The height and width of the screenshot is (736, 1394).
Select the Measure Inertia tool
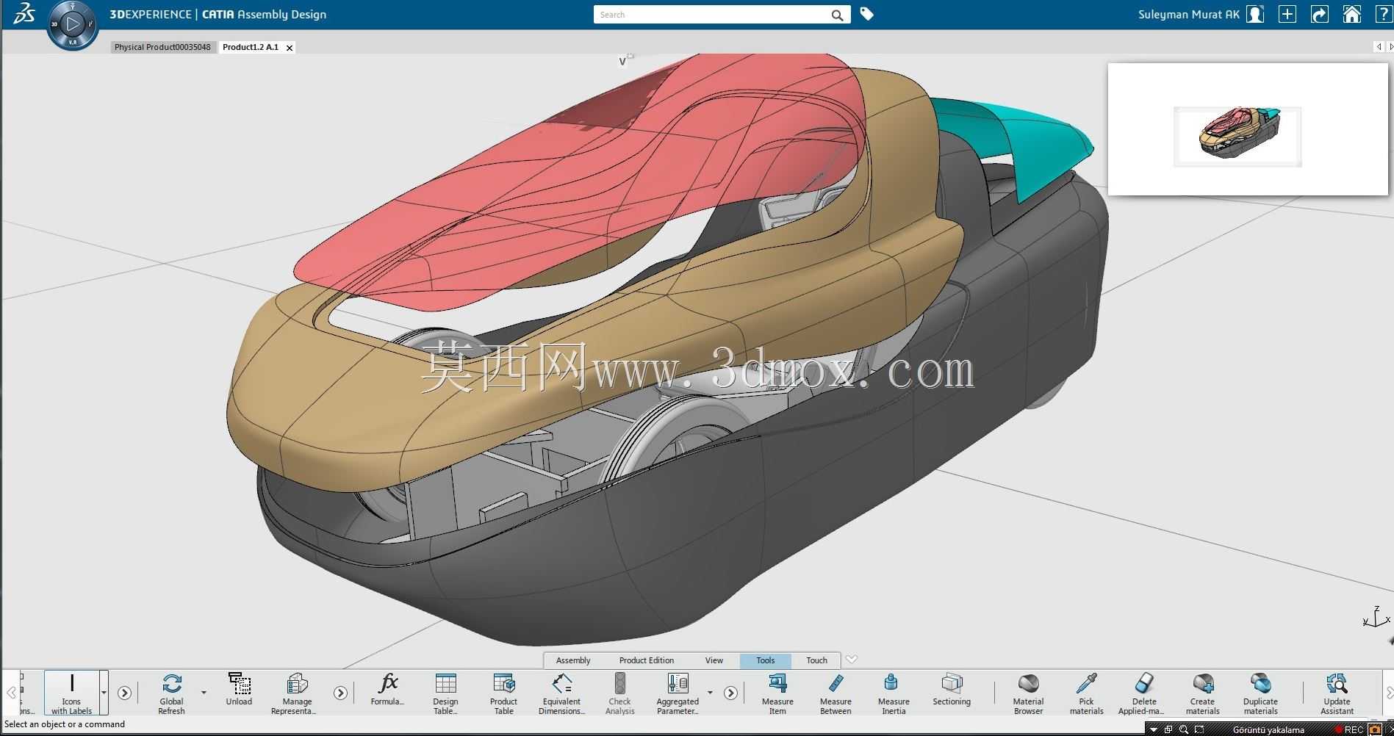pos(894,693)
